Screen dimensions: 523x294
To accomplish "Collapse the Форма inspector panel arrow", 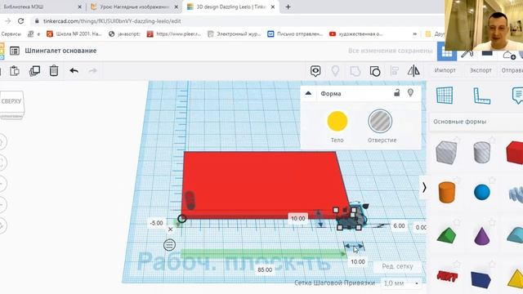I will 308,93.
